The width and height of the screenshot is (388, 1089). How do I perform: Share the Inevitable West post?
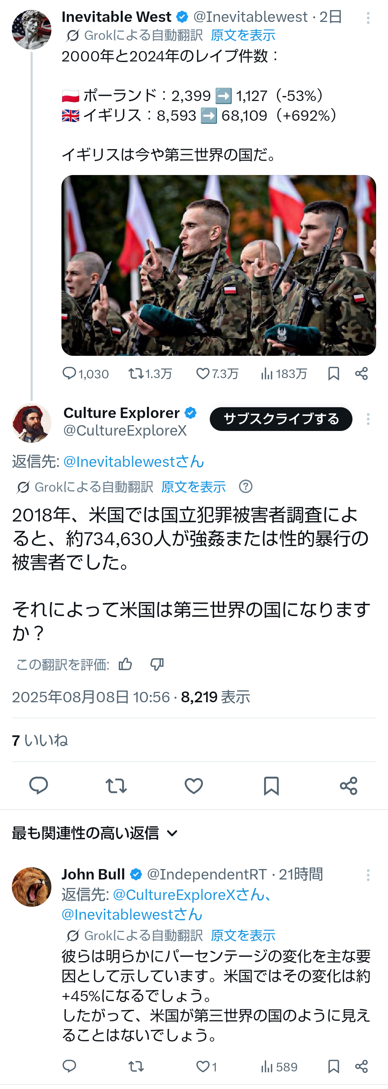[361, 374]
